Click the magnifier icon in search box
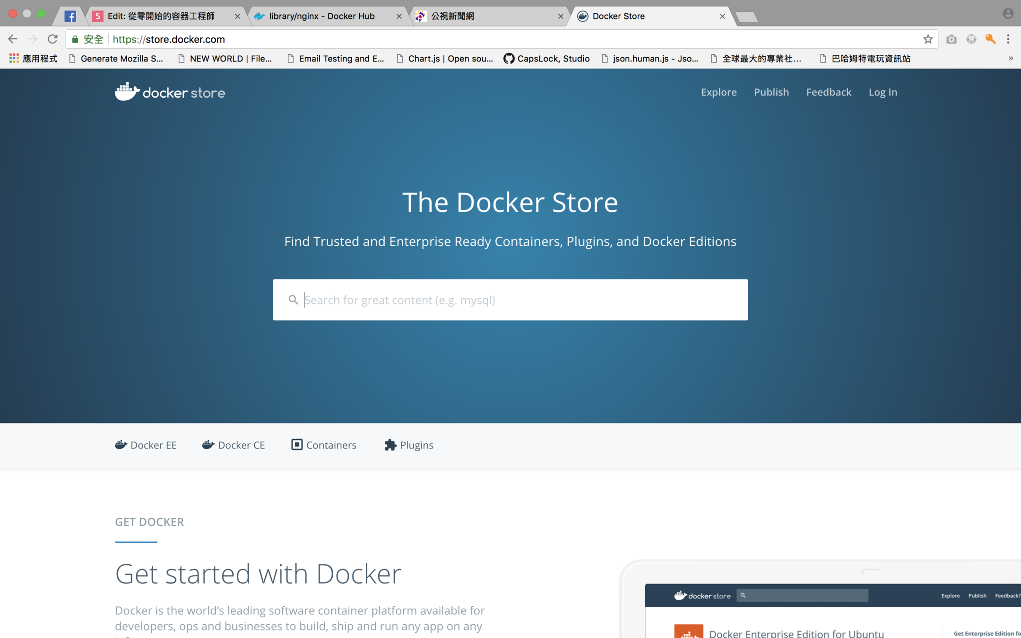 point(293,300)
